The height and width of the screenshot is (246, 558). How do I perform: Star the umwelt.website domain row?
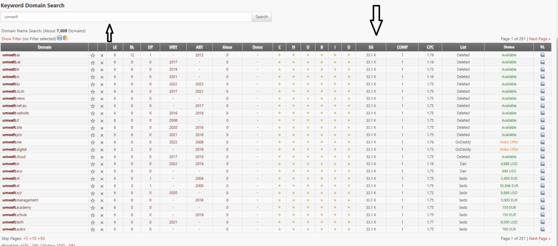coord(93,113)
